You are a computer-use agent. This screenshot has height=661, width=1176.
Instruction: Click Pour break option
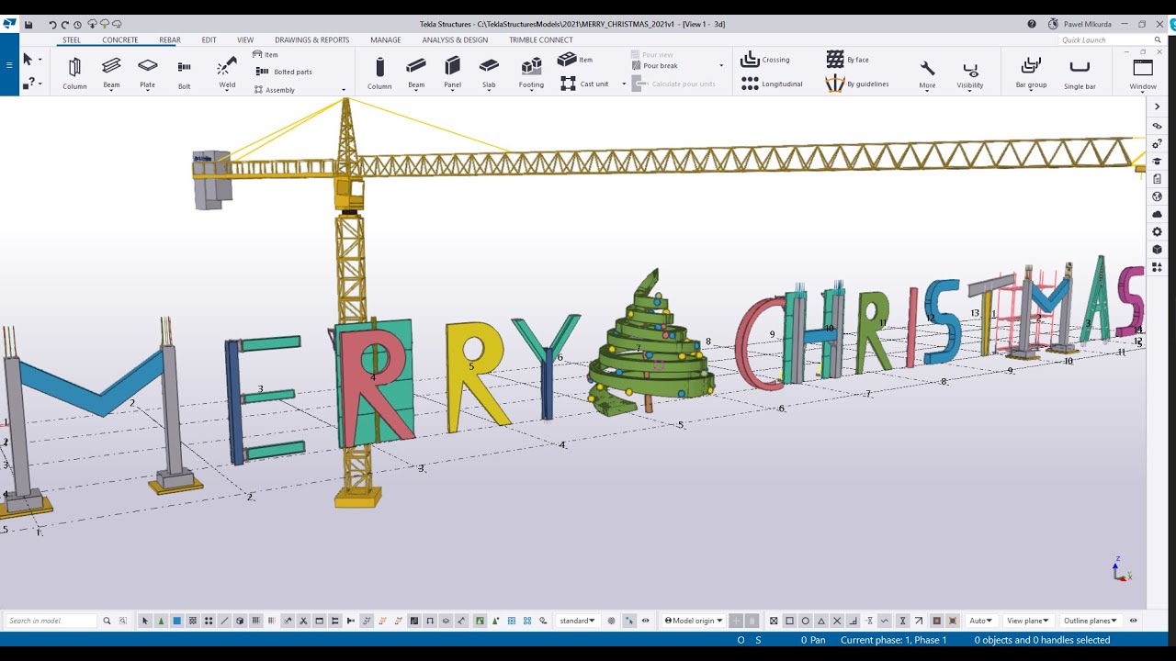pyautogui.click(x=655, y=66)
